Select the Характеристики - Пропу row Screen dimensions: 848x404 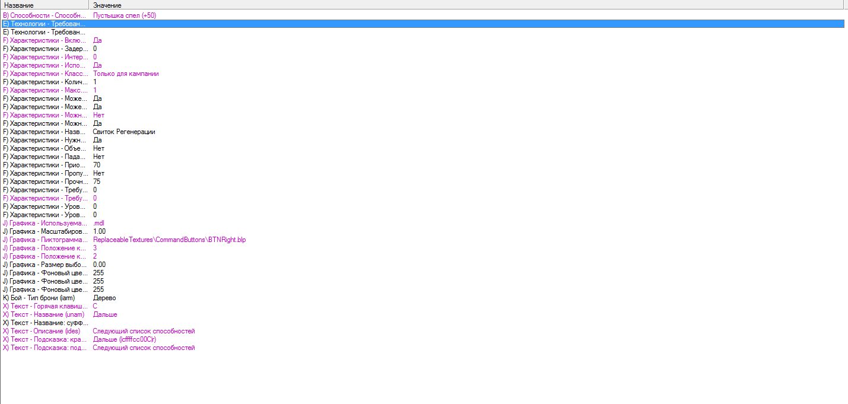pos(423,173)
